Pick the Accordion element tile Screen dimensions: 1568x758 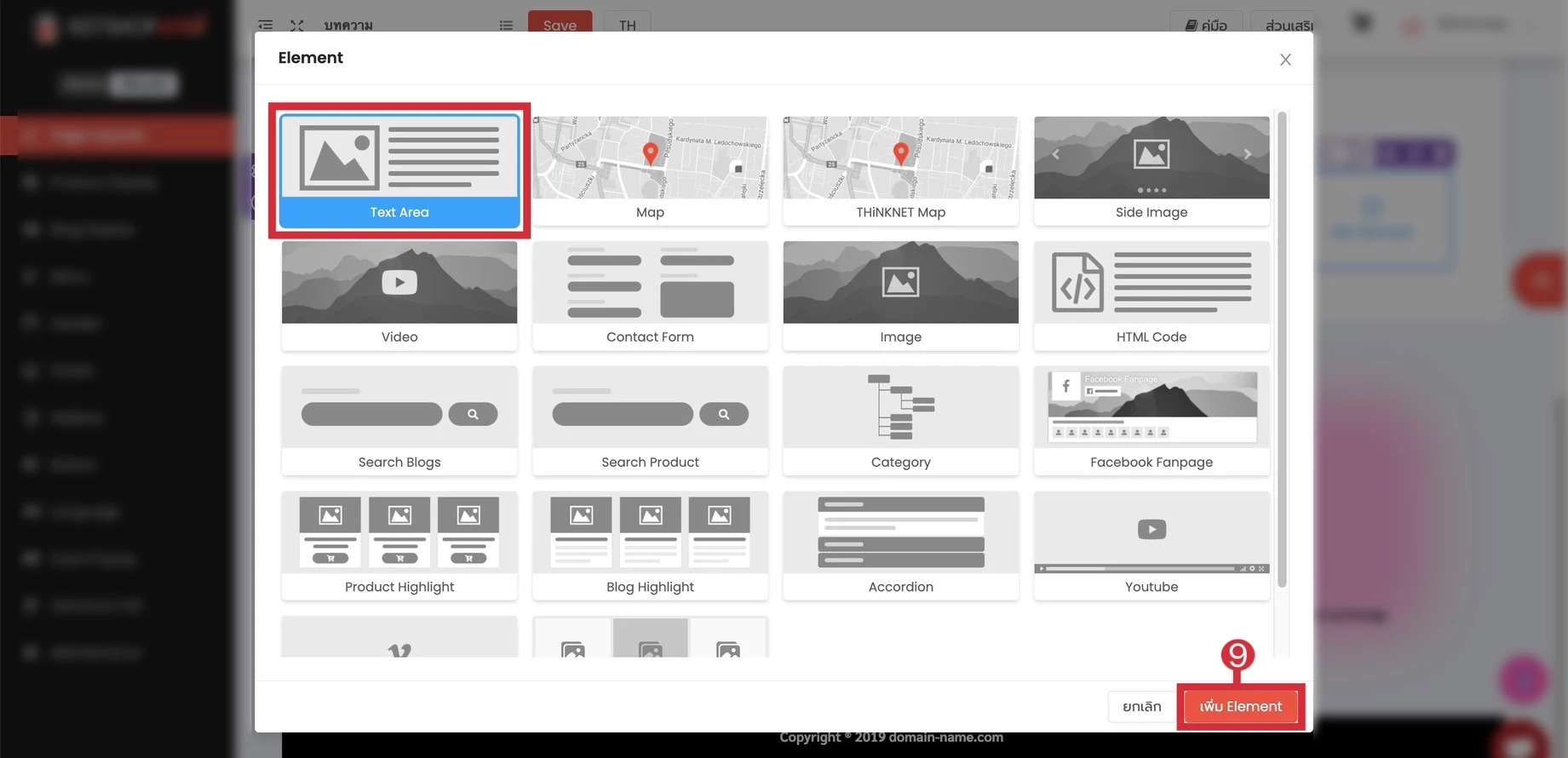click(x=900, y=545)
